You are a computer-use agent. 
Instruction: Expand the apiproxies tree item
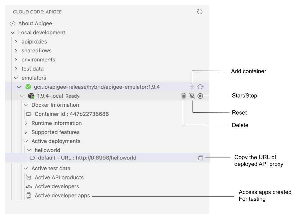point(16,42)
